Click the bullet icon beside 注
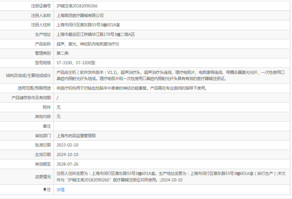This screenshot has height=199, width=292. [45, 189]
